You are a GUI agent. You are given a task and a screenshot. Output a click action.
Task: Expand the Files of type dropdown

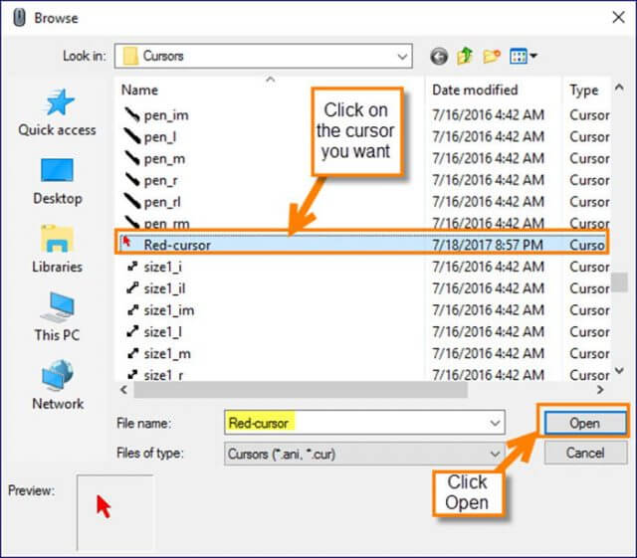[x=495, y=454]
